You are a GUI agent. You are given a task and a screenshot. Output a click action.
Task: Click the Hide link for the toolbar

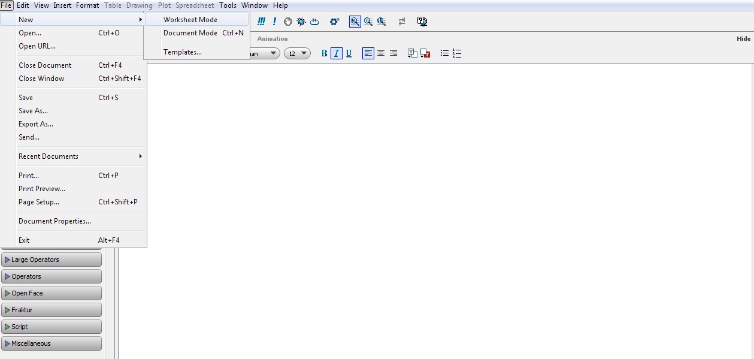[743, 38]
